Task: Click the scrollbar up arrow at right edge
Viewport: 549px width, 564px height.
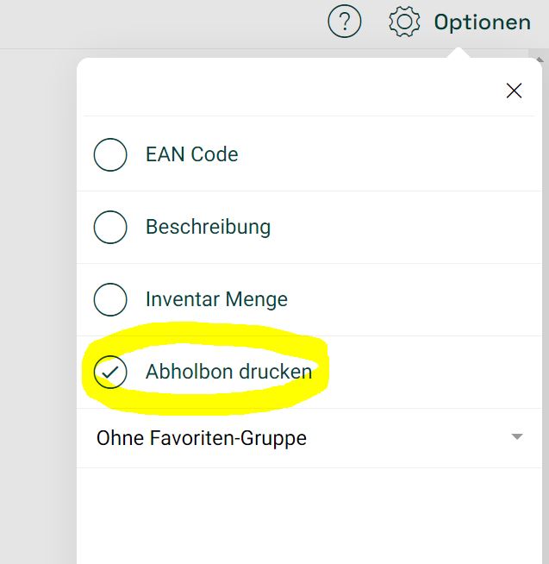Action: [x=540, y=60]
